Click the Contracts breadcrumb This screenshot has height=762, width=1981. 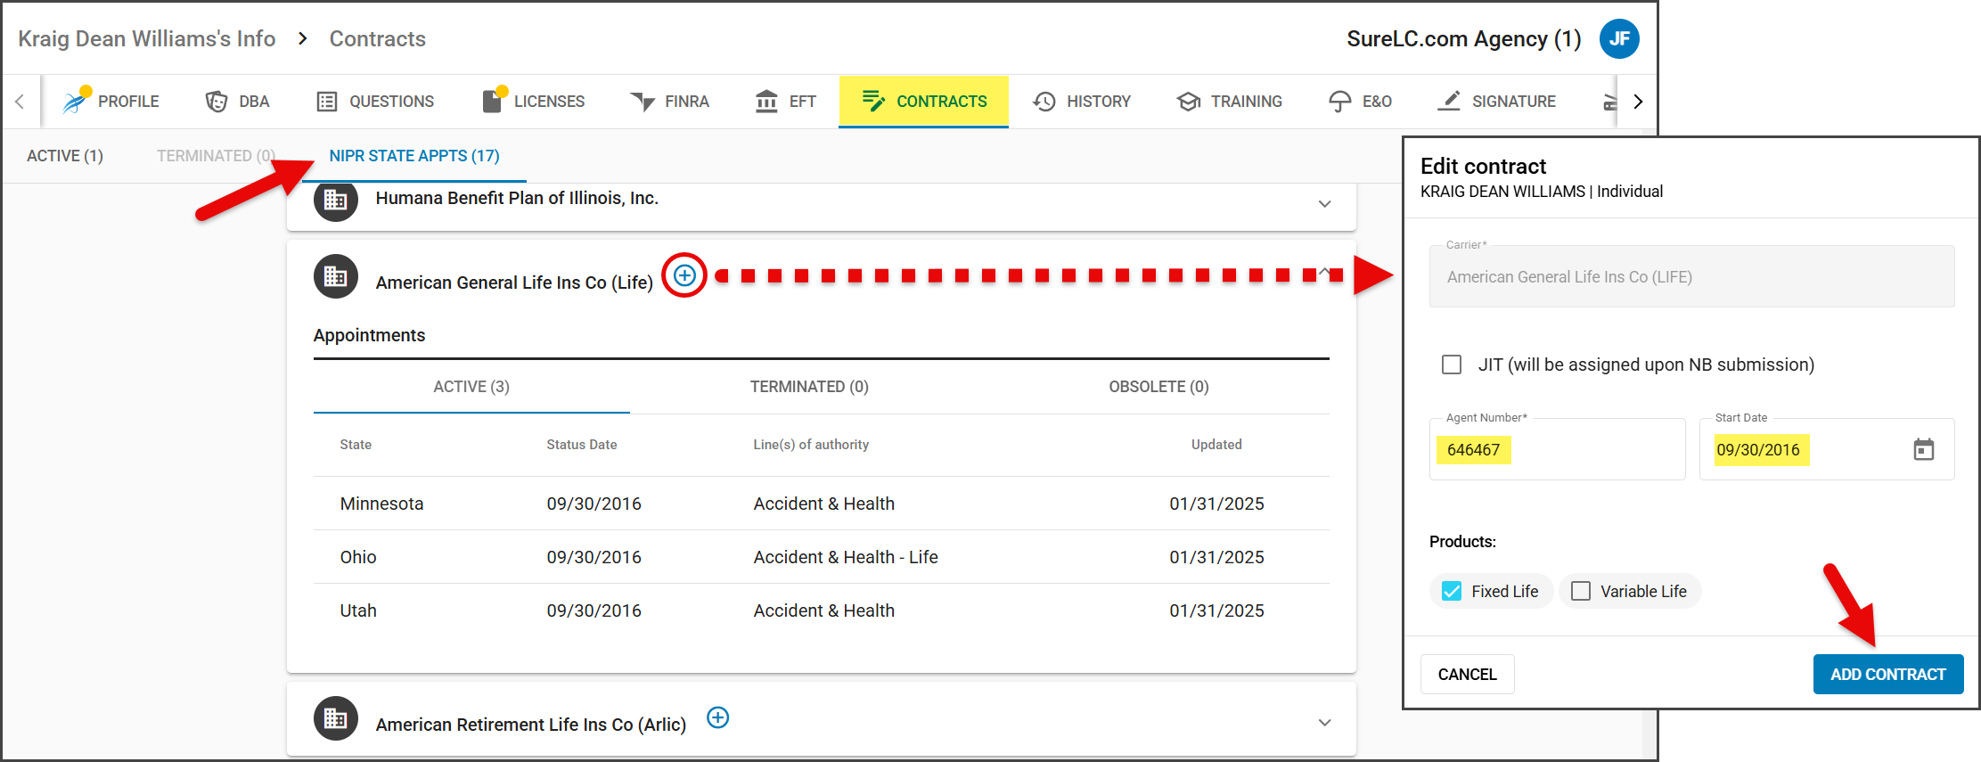click(x=378, y=38)
